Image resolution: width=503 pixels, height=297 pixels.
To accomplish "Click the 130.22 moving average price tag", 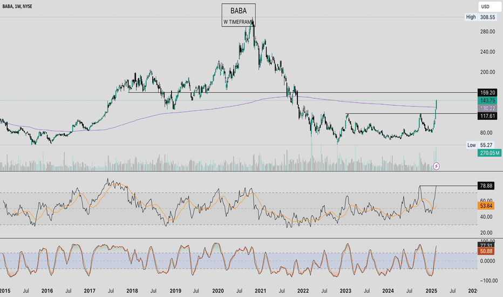I will [x=487, y=108].
